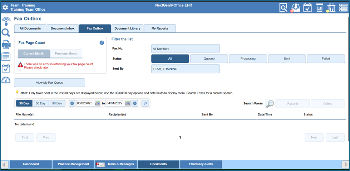Image resolution: width=350 pixels, height=171 pixels.
Task: Select the 30 Day range
Action: click(x=24, y=103)
